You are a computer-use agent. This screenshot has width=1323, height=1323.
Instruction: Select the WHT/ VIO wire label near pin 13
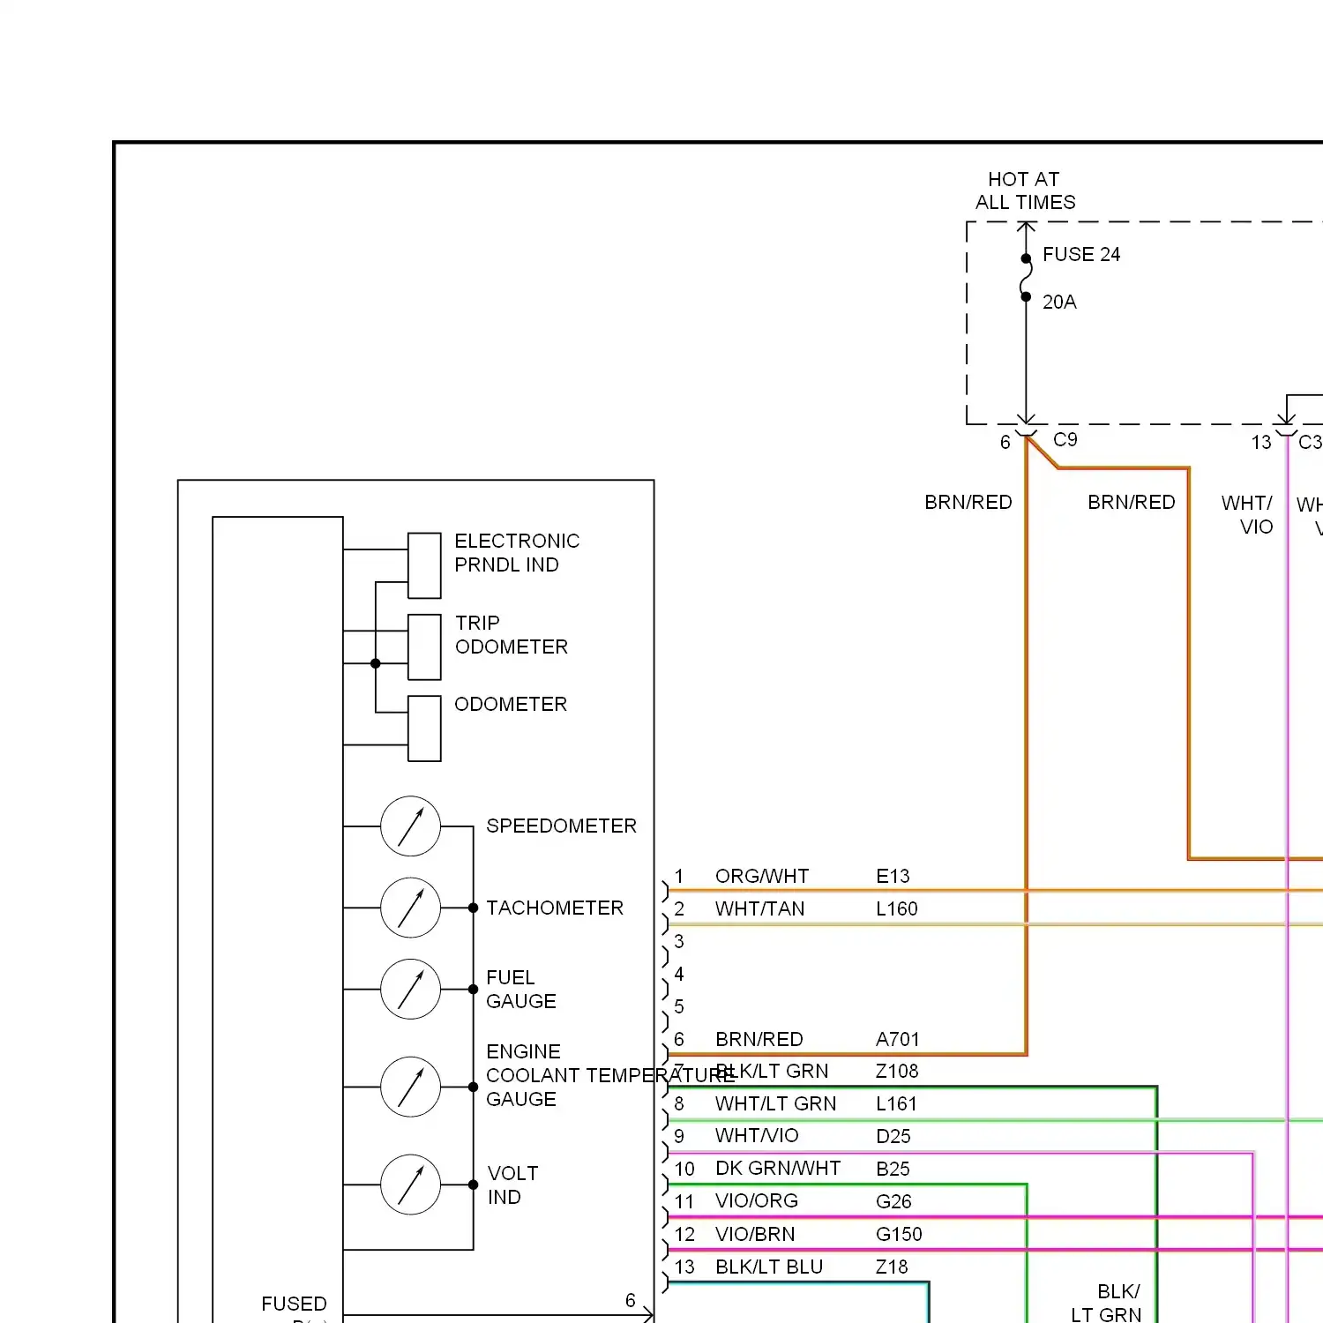pyautogui.click(x=1247, y=515)
